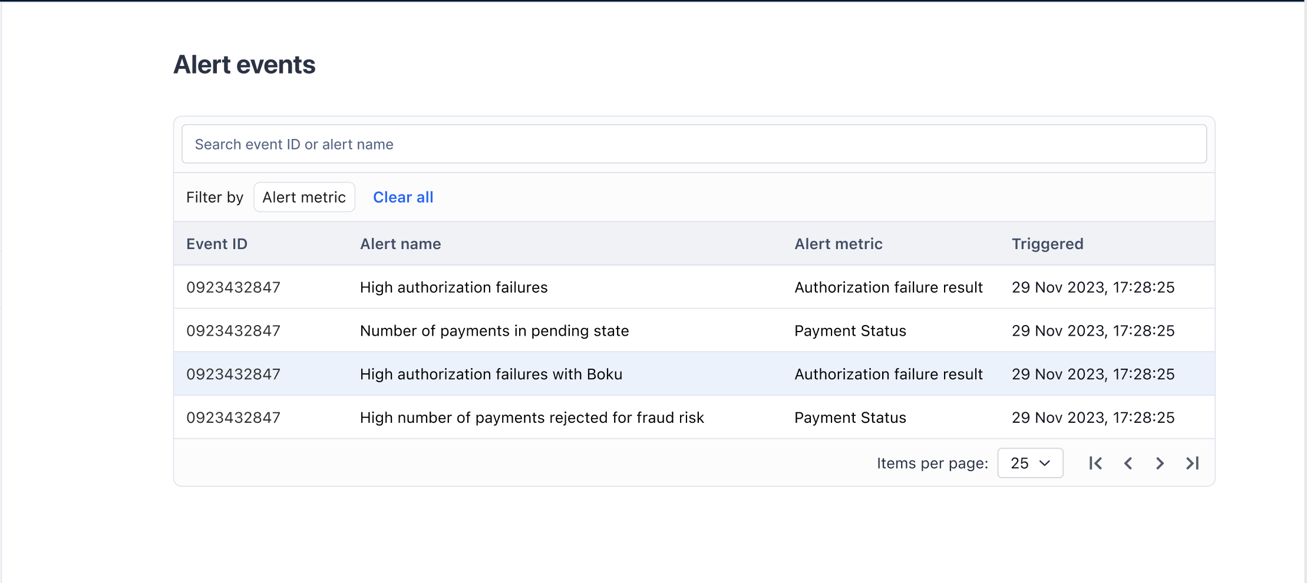The height and width of the screenshot is (583, 1307).
Task: Sort by the Alert metric column header
Action: click(x=839, y=244)
